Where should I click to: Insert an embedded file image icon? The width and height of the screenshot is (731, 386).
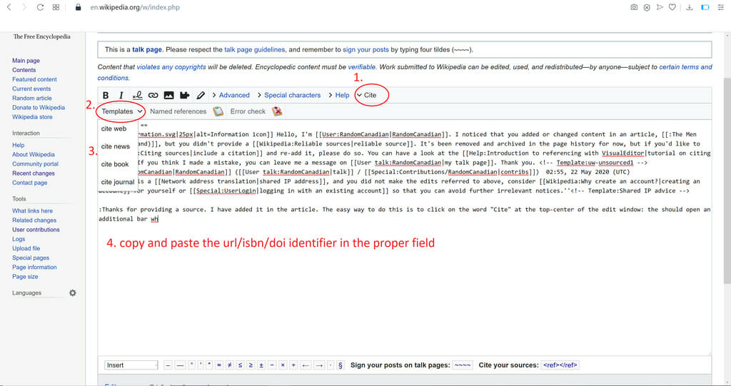169,96
